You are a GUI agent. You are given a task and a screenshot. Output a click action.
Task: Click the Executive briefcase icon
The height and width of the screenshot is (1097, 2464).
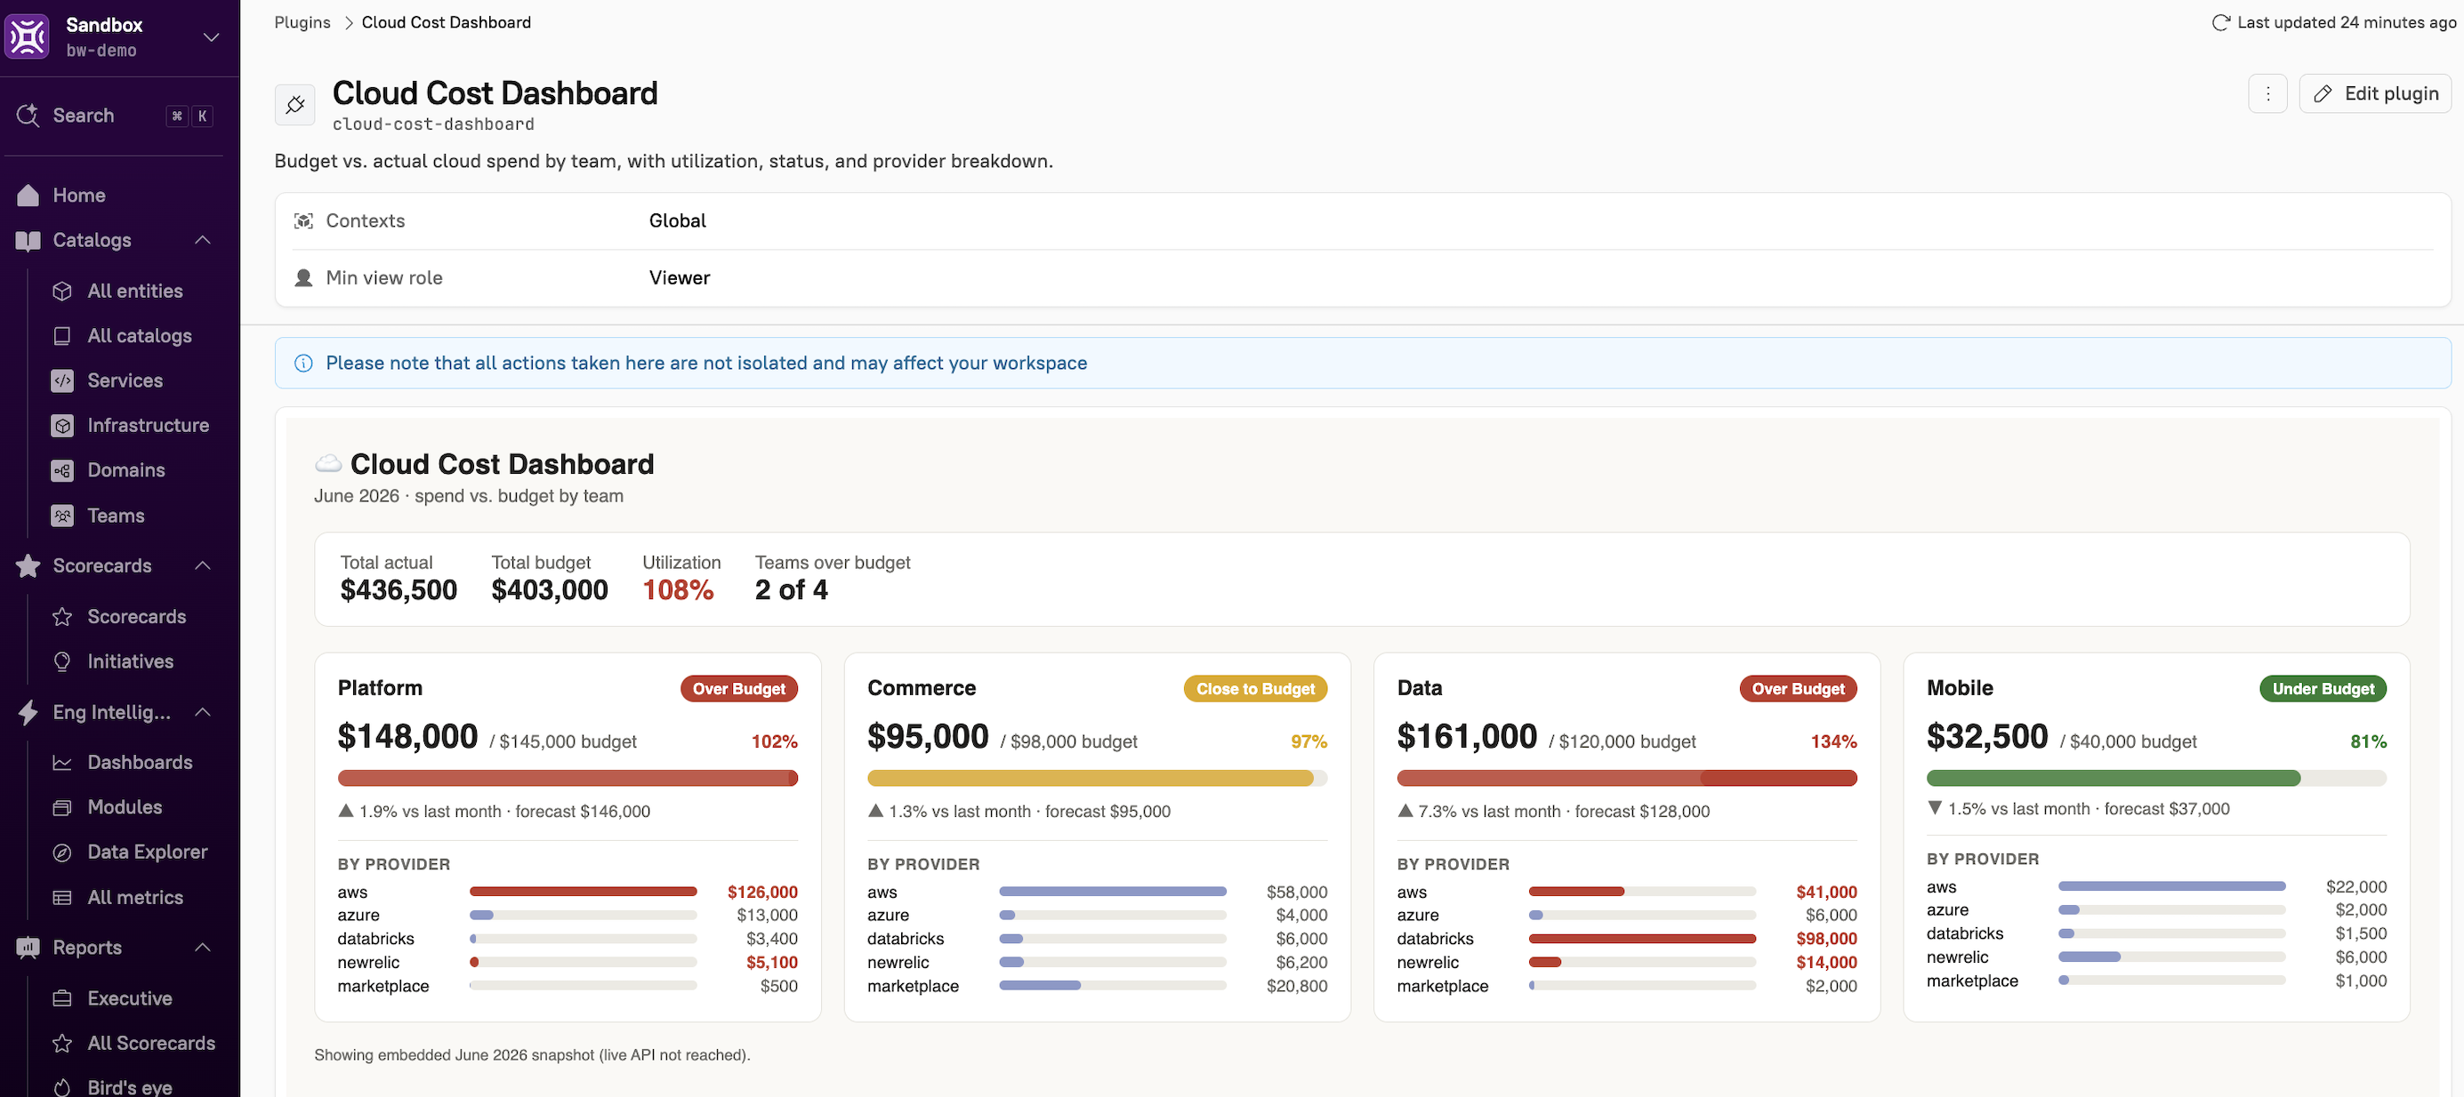coord(62,998)
